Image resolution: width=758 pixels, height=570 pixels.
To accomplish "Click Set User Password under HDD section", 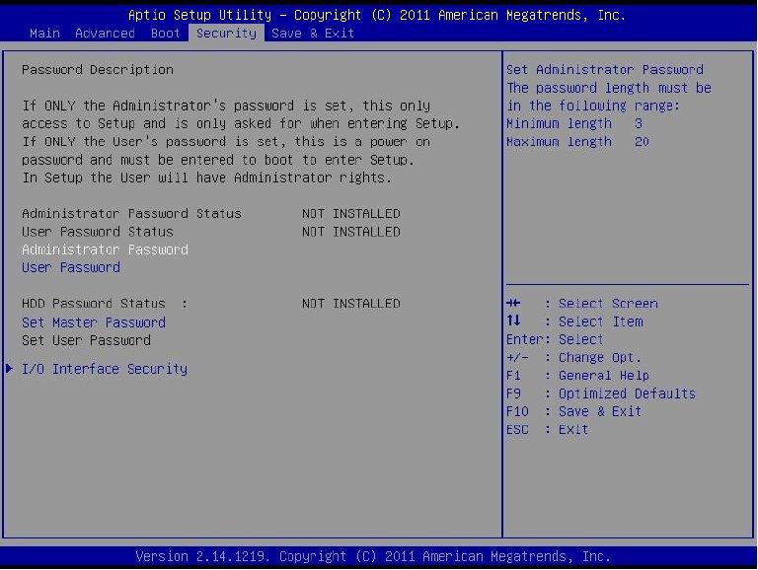I will [86, 340].
